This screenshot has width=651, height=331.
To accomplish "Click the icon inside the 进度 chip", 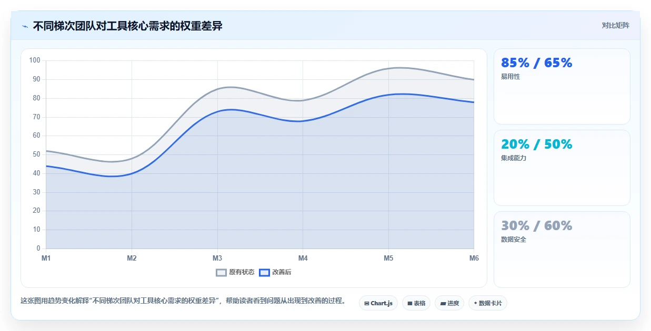I will (443, 304).
